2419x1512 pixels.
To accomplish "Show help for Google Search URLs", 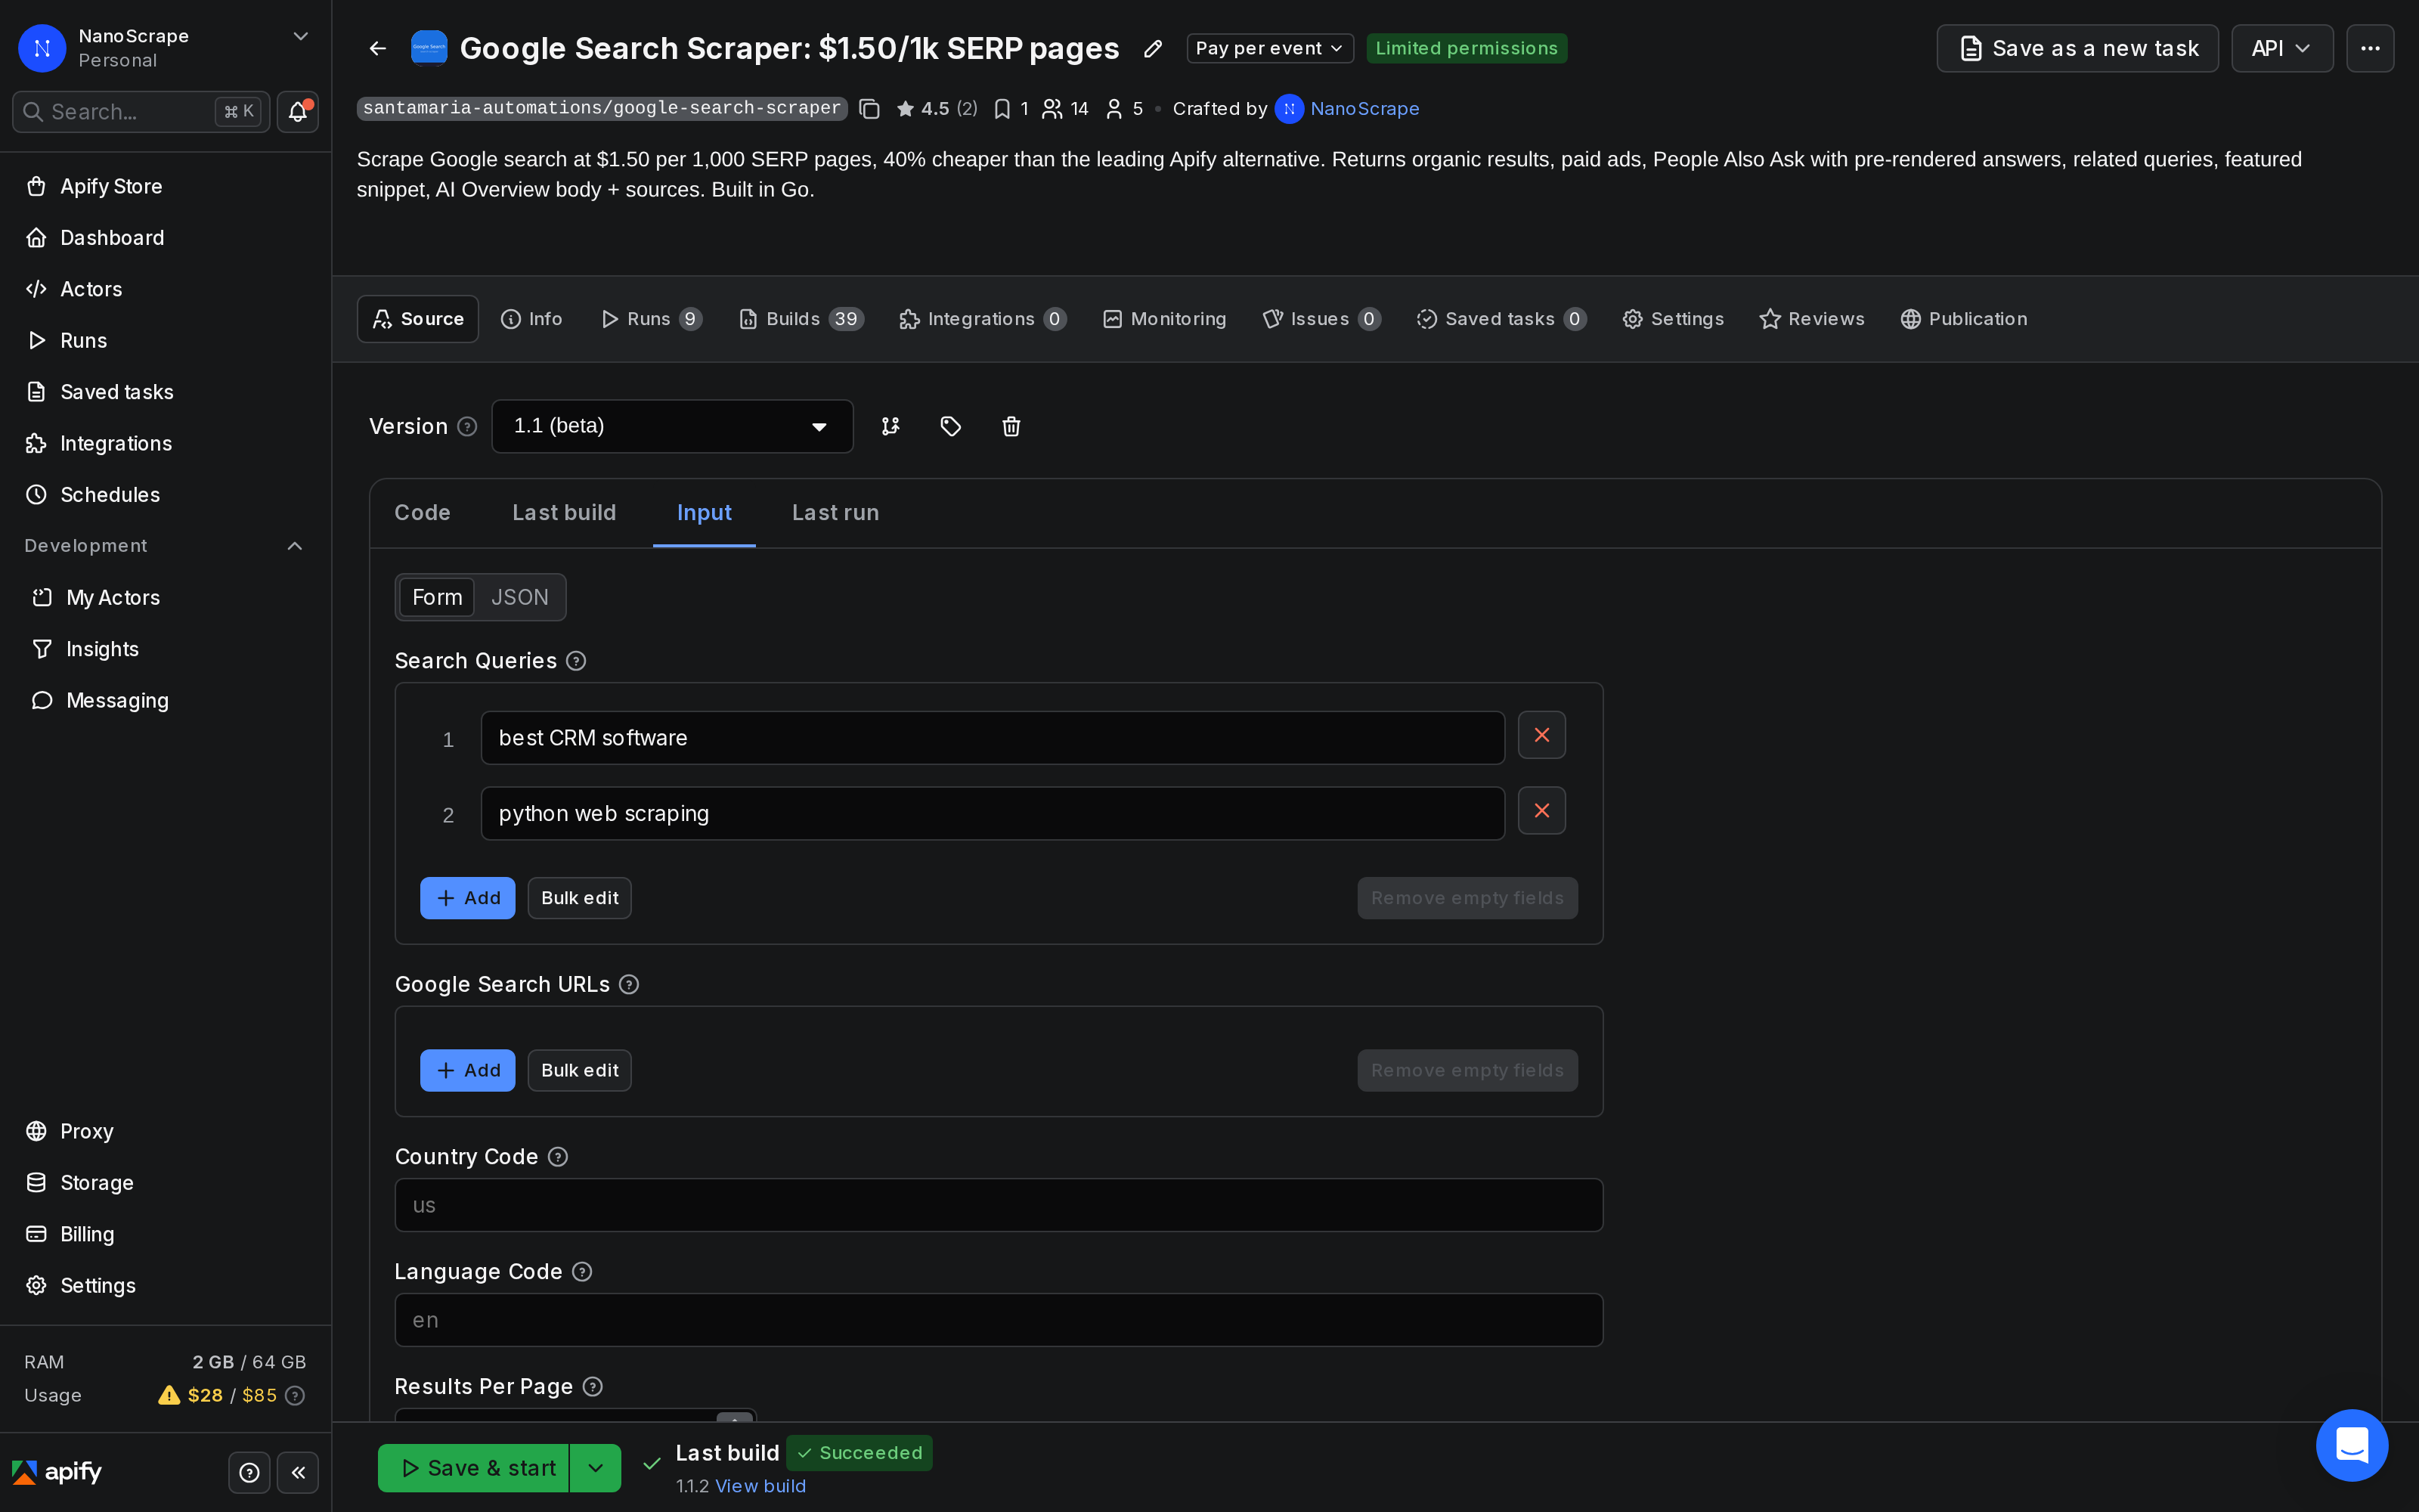I will (x=629, y=985).
